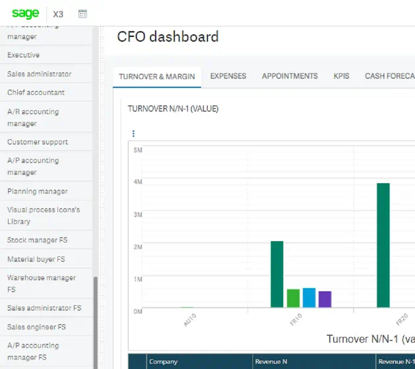Switch to the EXPENSES tab
This screenshot has height=369, width=415.
click(x=228, y=76)
